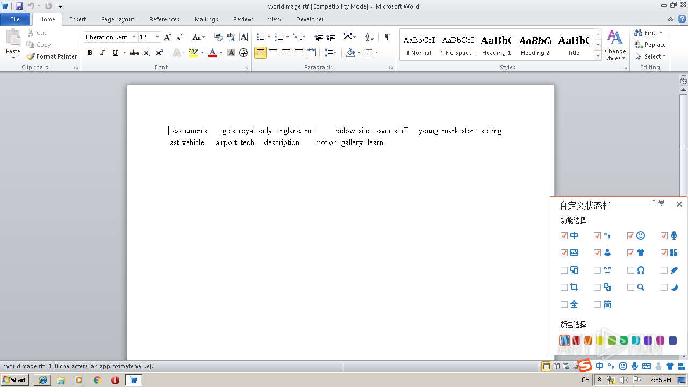The height and width of the screenshot is (387, 688).
Task: Click the Save icon in the quick access toolbar
Action: pyautogui.click(x=19, y=6)
